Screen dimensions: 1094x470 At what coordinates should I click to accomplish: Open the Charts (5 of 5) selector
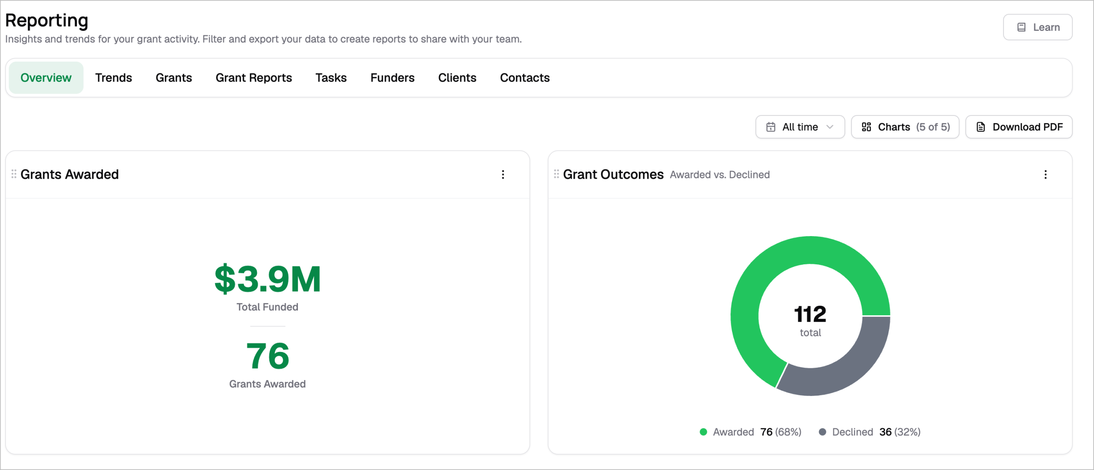tap(905, 127)
